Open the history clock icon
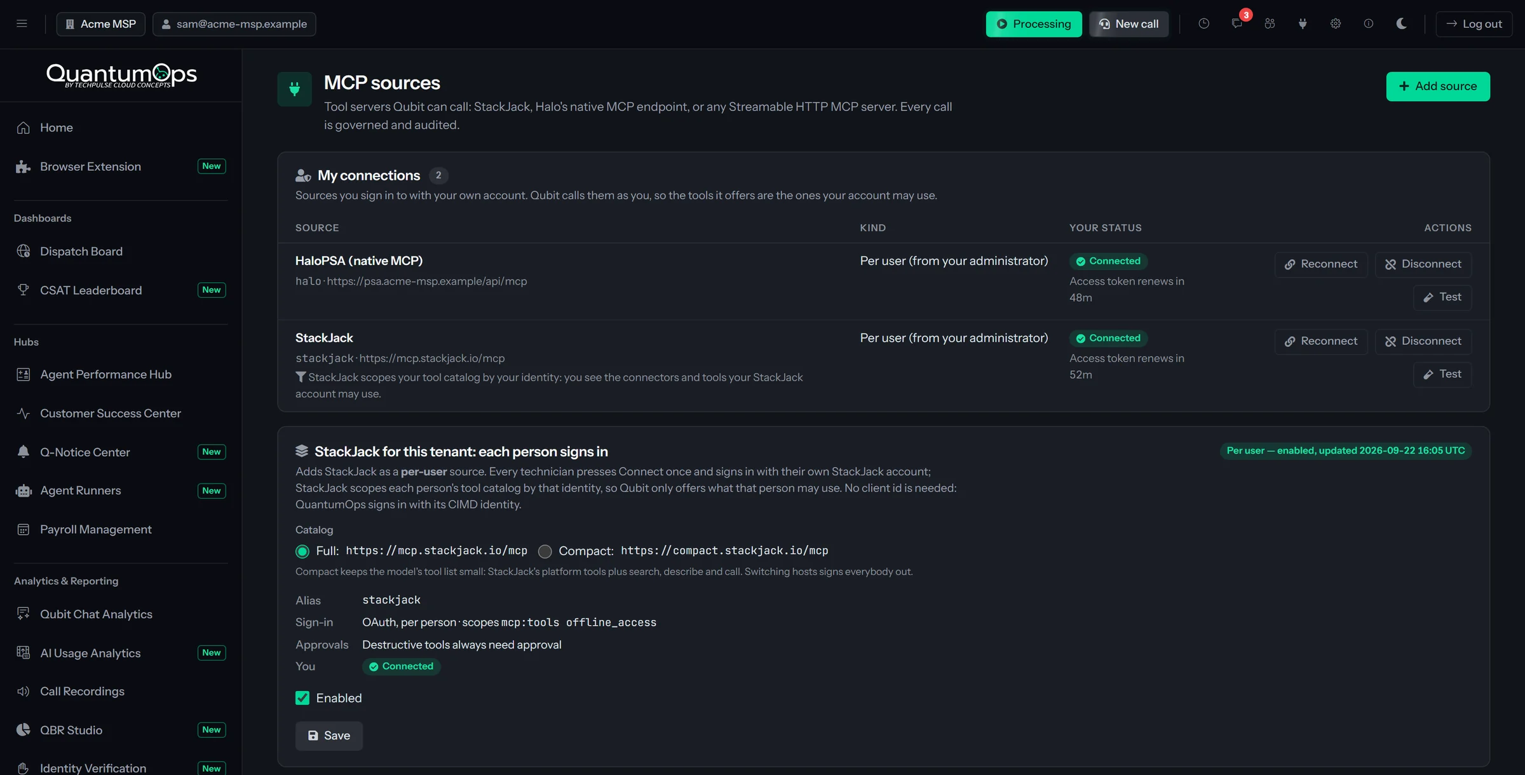 tap(1203, 24)
